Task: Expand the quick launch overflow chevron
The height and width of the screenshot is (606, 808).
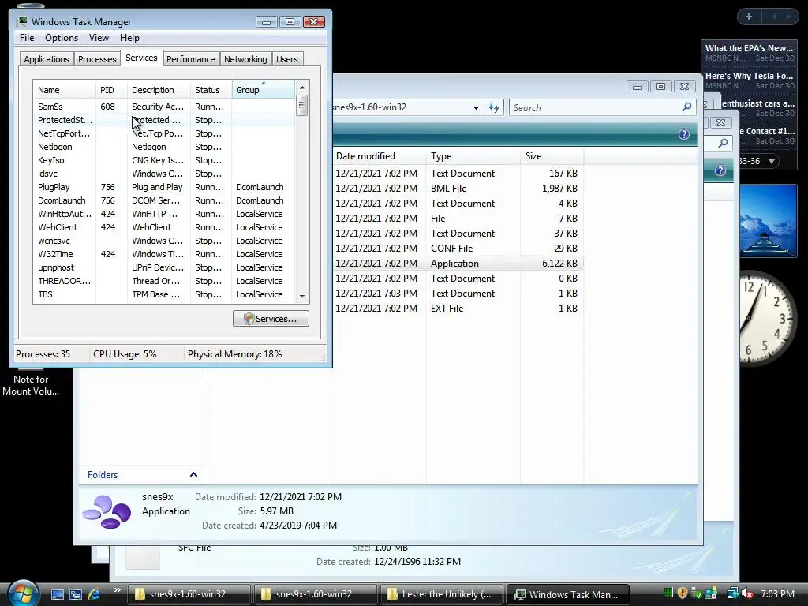Action: pyautogui.click(x=117, y=590)
